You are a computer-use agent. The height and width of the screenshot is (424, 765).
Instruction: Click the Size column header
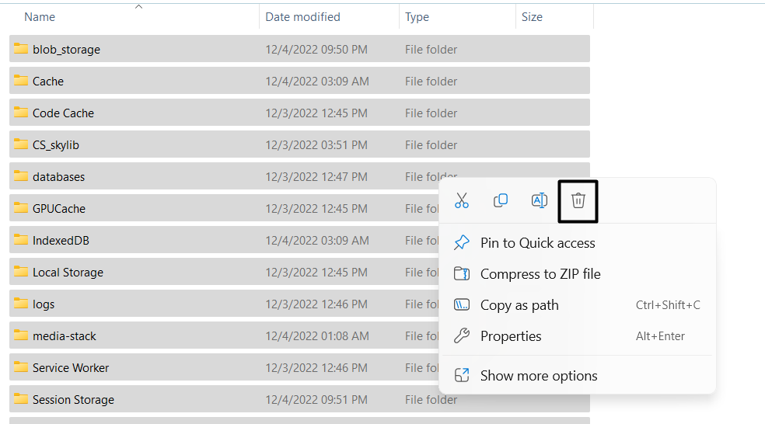[x=532, y=17]
